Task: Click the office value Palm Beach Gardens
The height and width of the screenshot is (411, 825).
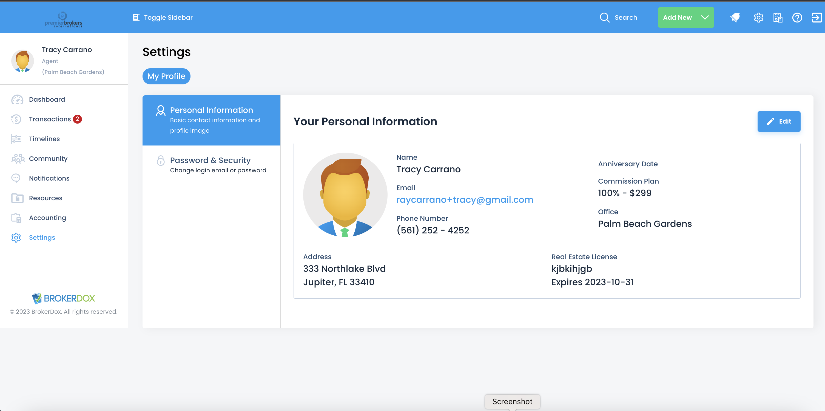Action: [645, 224]
